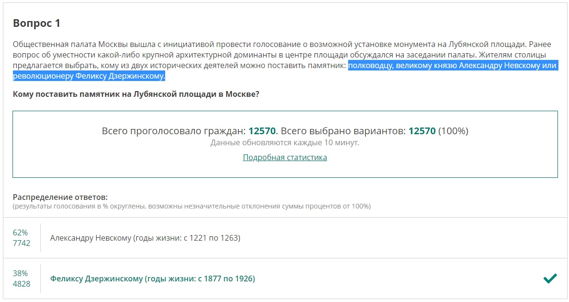Click the 4828 vote count
Screen dimensions: 569x302
[x=22, y=284]
